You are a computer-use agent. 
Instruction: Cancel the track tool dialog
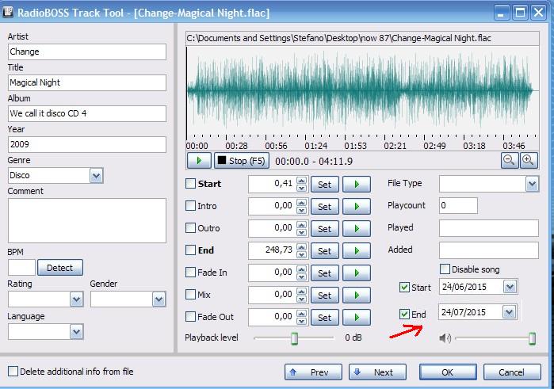click(512, 372)
